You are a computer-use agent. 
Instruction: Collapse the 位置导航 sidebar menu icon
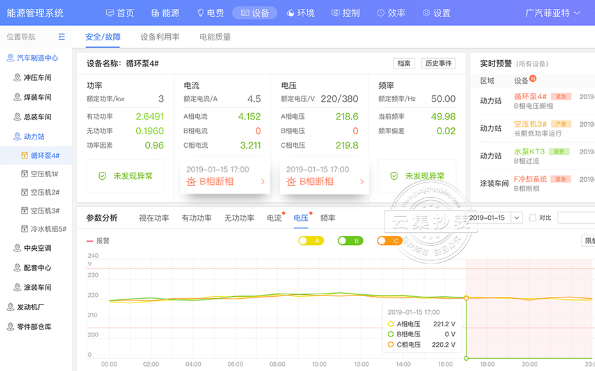coord(61,37)
